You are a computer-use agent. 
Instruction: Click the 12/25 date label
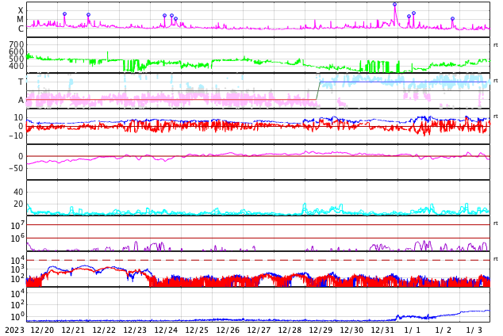pos(197,330)
